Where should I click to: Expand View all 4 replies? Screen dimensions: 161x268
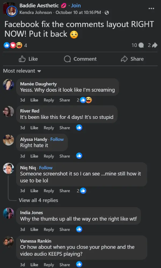tap(38, 200)
